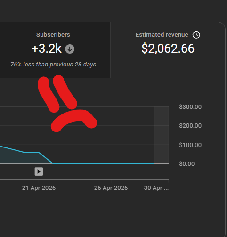
Task: Click the grey down-arrow trend icon
Action: 70,49
